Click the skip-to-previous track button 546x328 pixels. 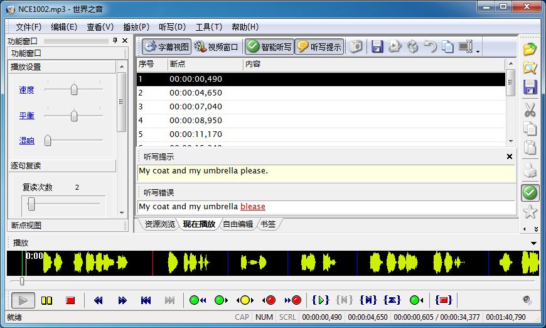(146, 300)
